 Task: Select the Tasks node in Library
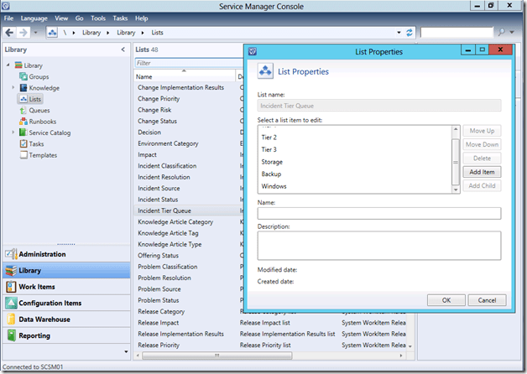point(37,143)
